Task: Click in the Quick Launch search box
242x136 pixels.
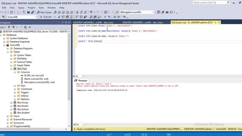Action: click(211, 3)
